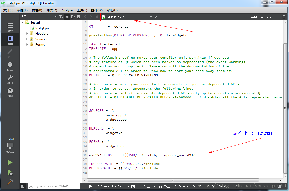Filter the project tree
The height and width of the screenshot is (191, 289).
click(x=61, y=17)
